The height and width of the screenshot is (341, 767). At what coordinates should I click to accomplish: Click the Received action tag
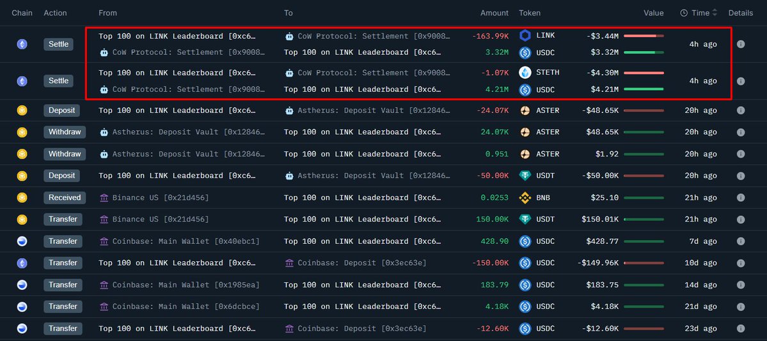65,197
